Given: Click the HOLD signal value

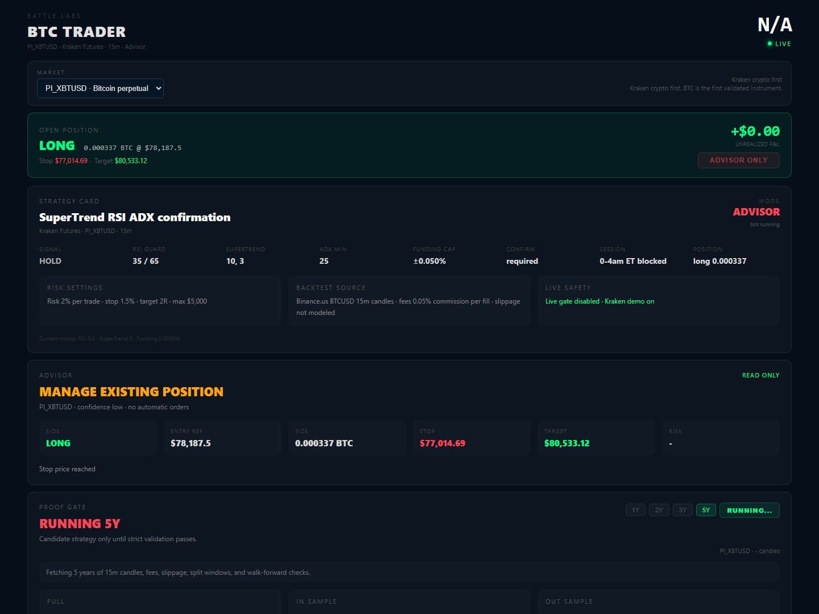Looking at the screenshot, I should point(50,261).
